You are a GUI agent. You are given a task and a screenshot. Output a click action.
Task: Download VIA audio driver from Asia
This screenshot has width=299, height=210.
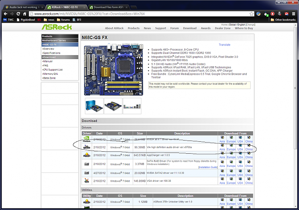[x=222, y=147]
